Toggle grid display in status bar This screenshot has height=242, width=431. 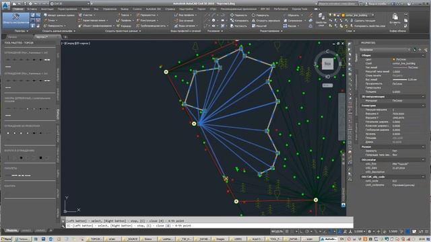287,231
